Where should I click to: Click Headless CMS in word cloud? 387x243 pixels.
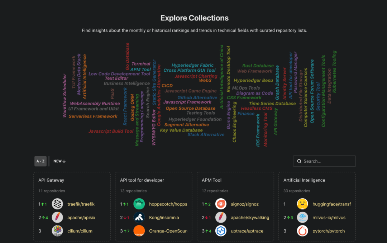(257, 108)
